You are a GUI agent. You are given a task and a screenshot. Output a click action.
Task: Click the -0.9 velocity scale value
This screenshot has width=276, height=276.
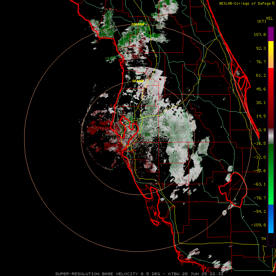pos(261,130)
